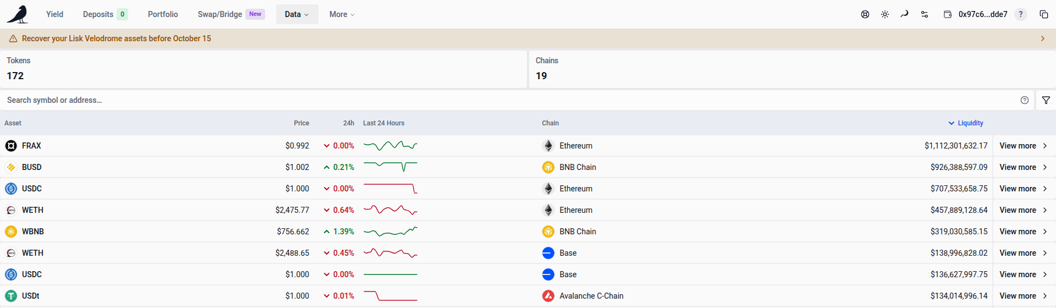Click the BUSD liquidity value $926,388,597.09
1056x308 pixels.
pyautogui.click(x=959, y=167)
